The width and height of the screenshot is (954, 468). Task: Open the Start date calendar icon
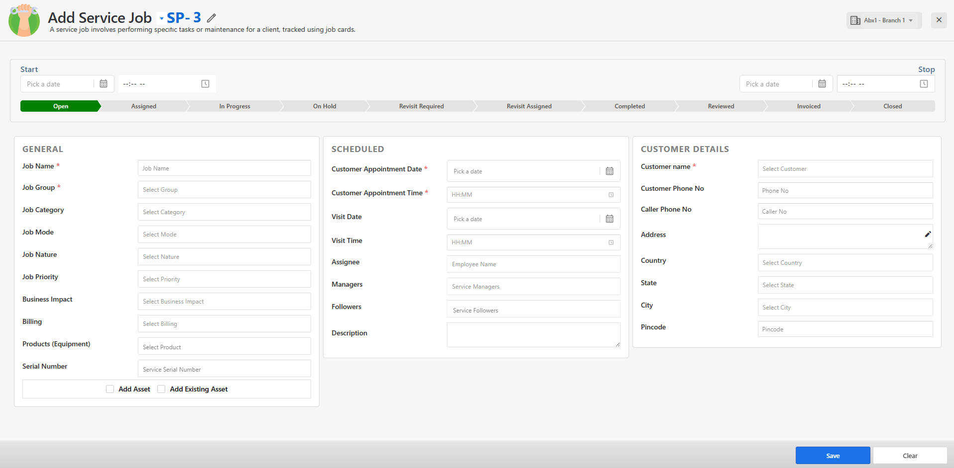104,84
